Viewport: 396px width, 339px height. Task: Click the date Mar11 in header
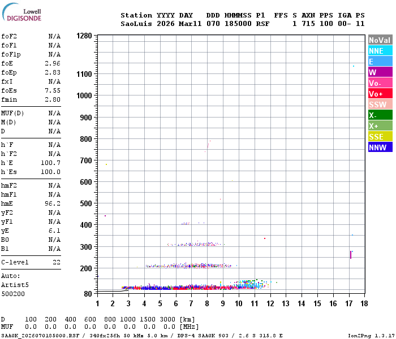190,24
